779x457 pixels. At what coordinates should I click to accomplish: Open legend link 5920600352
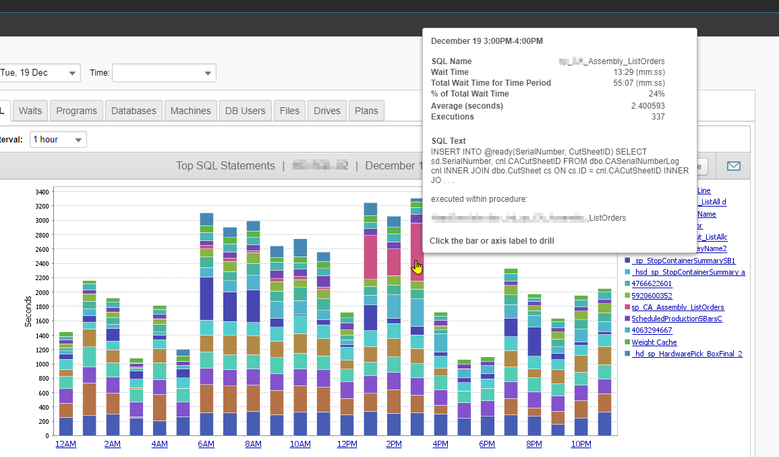click(652, 296)
